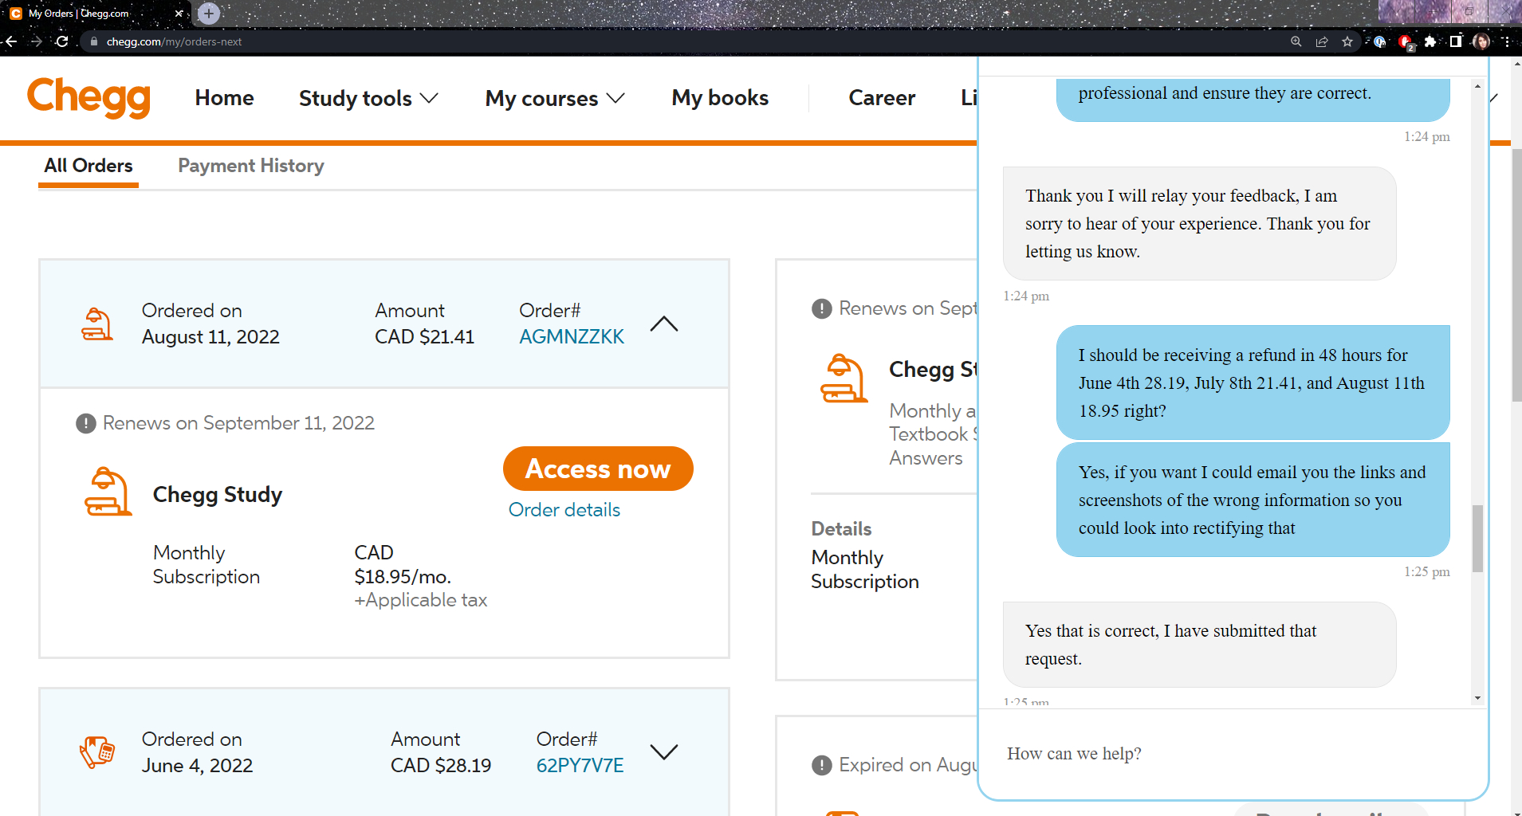
Task: Click the alert icon next to Renews on September 11
Action: [x=85, y=423]
